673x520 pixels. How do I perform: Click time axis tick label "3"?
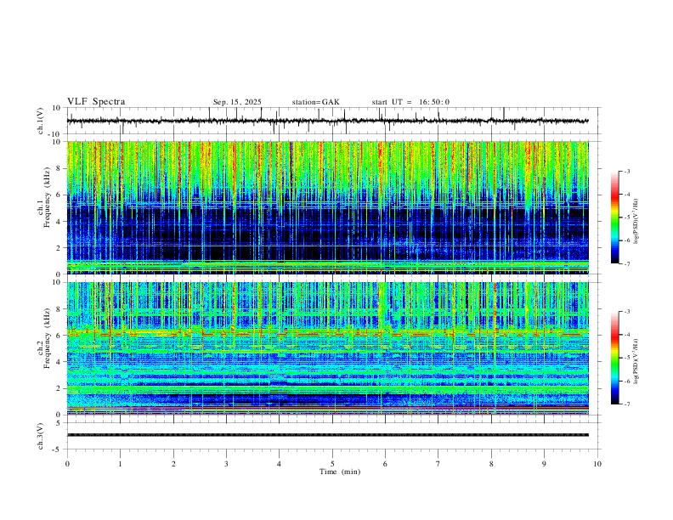click(227, 464)
